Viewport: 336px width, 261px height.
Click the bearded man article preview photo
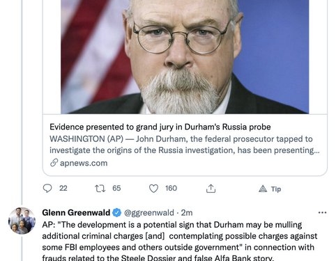185,57
